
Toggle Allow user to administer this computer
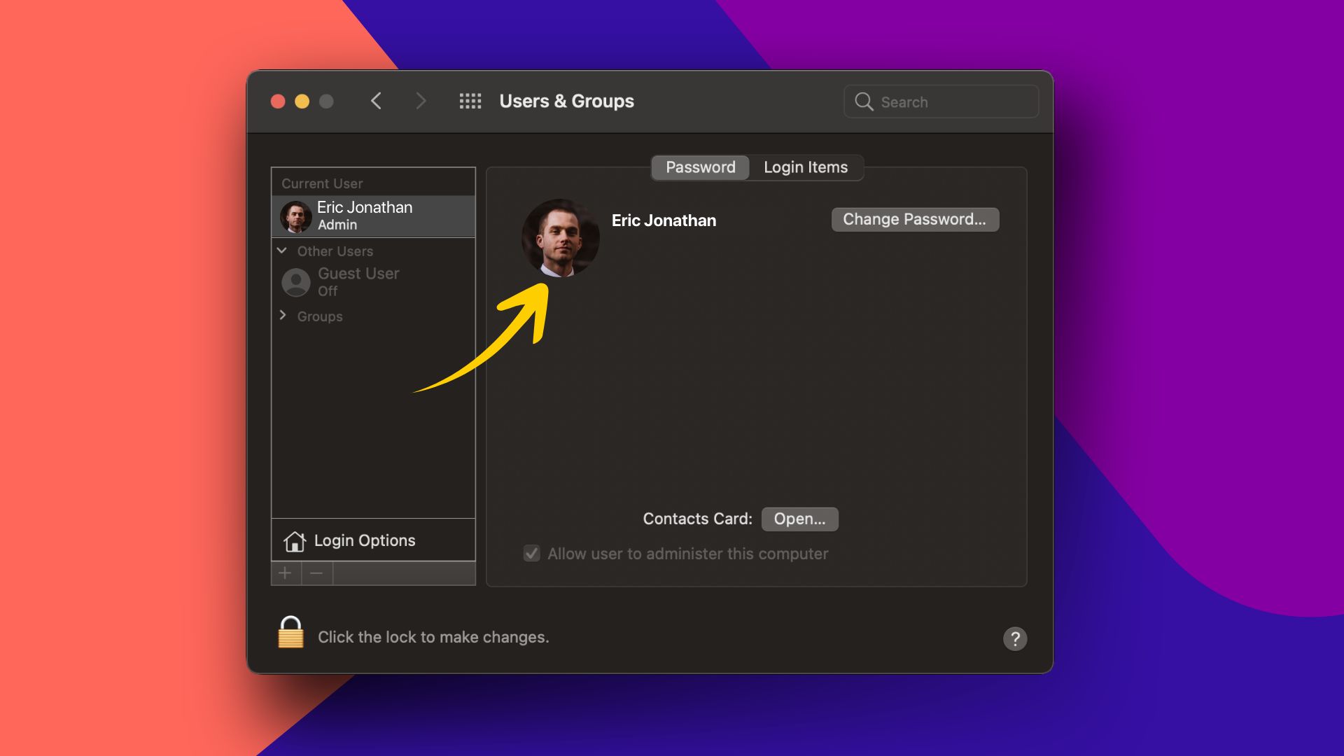[532, 553]
